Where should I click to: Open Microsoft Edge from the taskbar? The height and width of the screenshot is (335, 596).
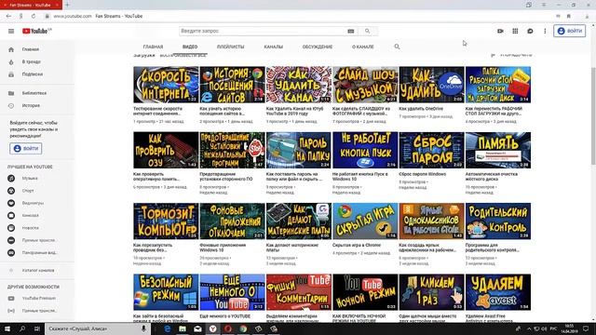[x=168, y=328]
